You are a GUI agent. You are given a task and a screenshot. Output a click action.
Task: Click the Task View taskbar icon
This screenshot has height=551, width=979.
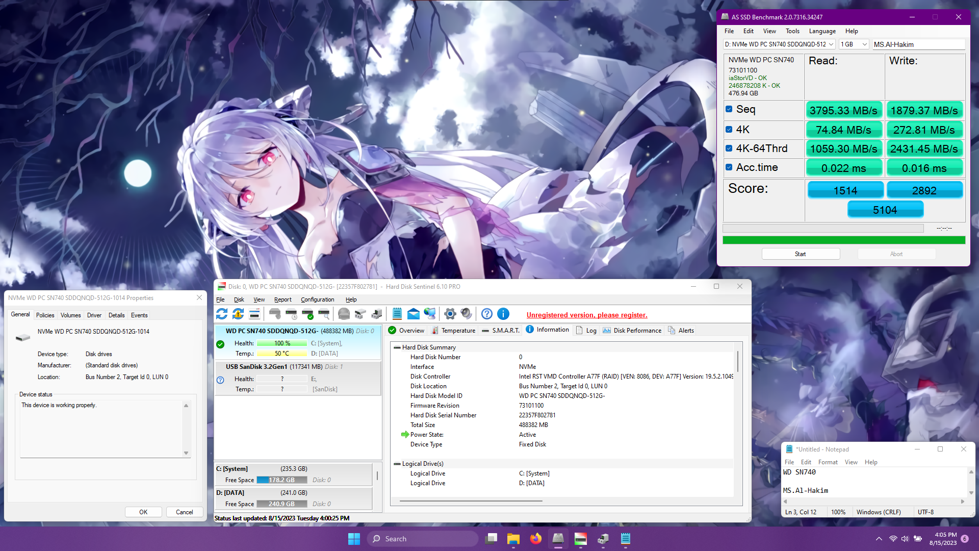click(491, 539)
